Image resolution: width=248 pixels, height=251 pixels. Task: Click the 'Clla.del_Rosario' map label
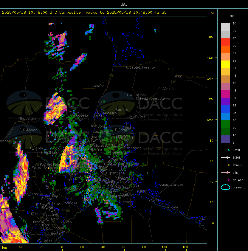140,67
